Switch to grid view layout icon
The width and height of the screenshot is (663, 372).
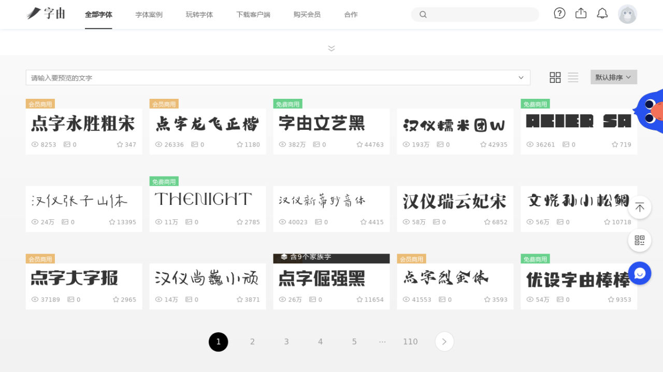pos(555,77)
